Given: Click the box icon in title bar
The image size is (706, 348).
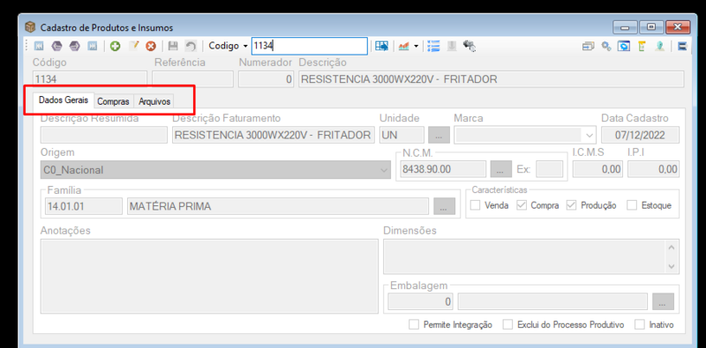Looking at the screenshot, I should tap(30, 27).
